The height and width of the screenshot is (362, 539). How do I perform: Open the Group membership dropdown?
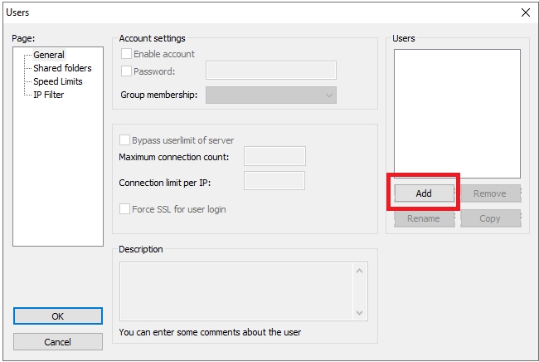coord(270,95)
